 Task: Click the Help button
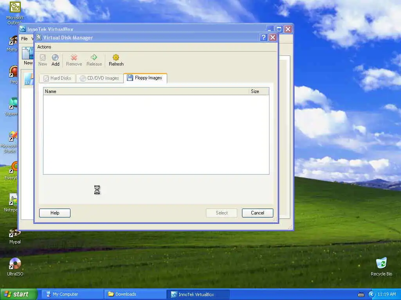click(x=55, y=213)
